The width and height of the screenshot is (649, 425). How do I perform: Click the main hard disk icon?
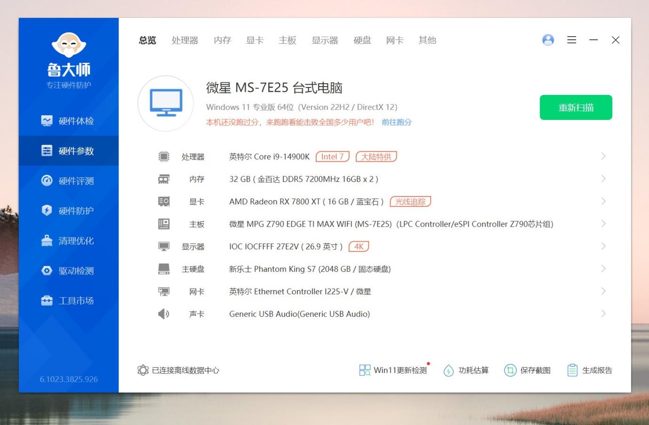(164, 269)
